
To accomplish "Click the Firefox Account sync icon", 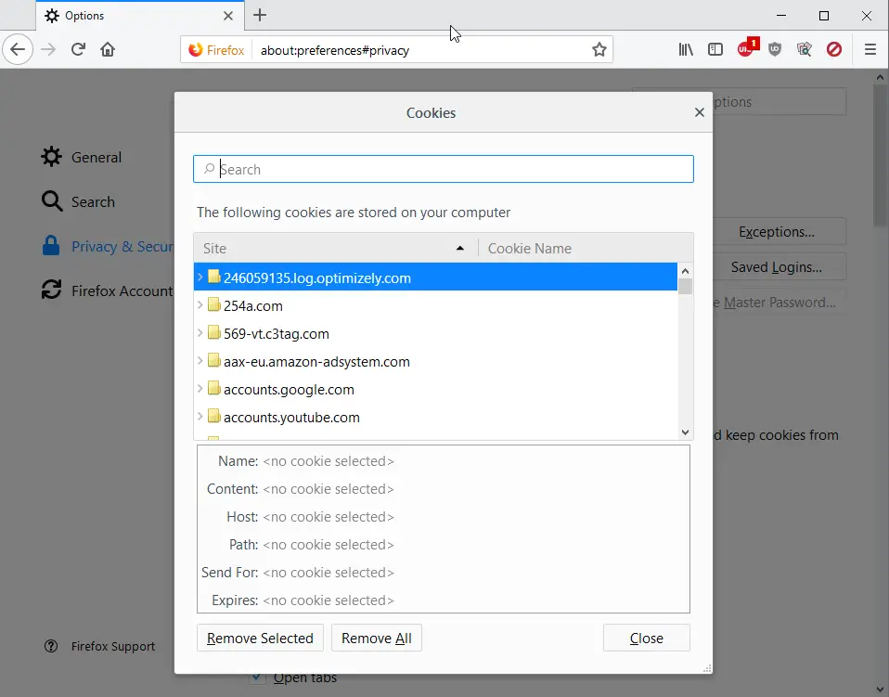I will pos(51,290).
